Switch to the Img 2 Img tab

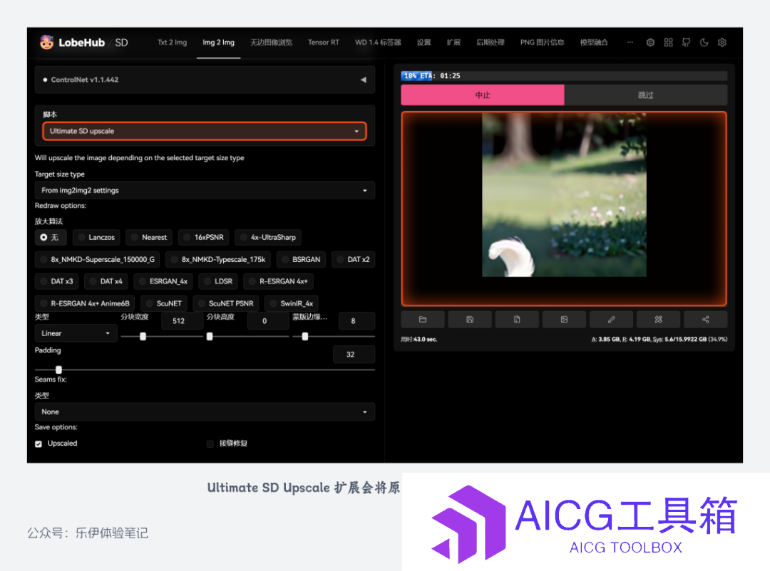coord(219,43)
